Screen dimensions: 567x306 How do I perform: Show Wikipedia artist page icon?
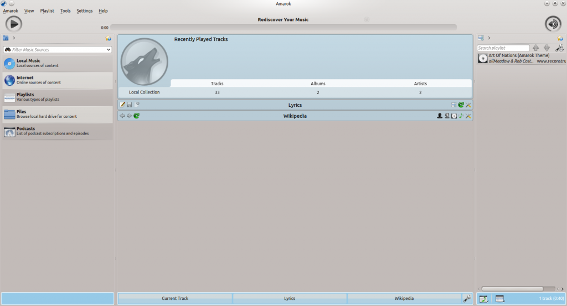tap(440, 116)
